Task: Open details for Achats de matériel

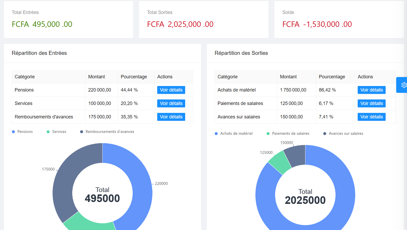Action: [x=371, y=90]
